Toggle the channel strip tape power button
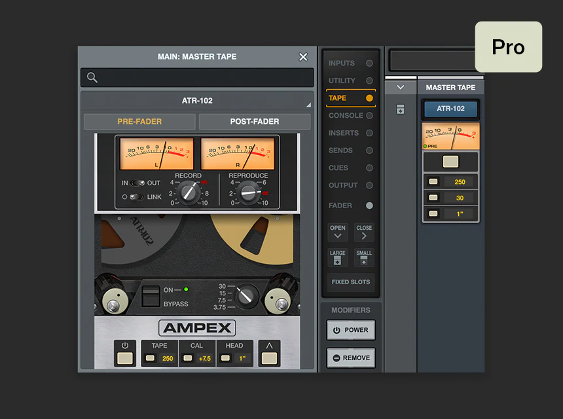 pos(450,162)
